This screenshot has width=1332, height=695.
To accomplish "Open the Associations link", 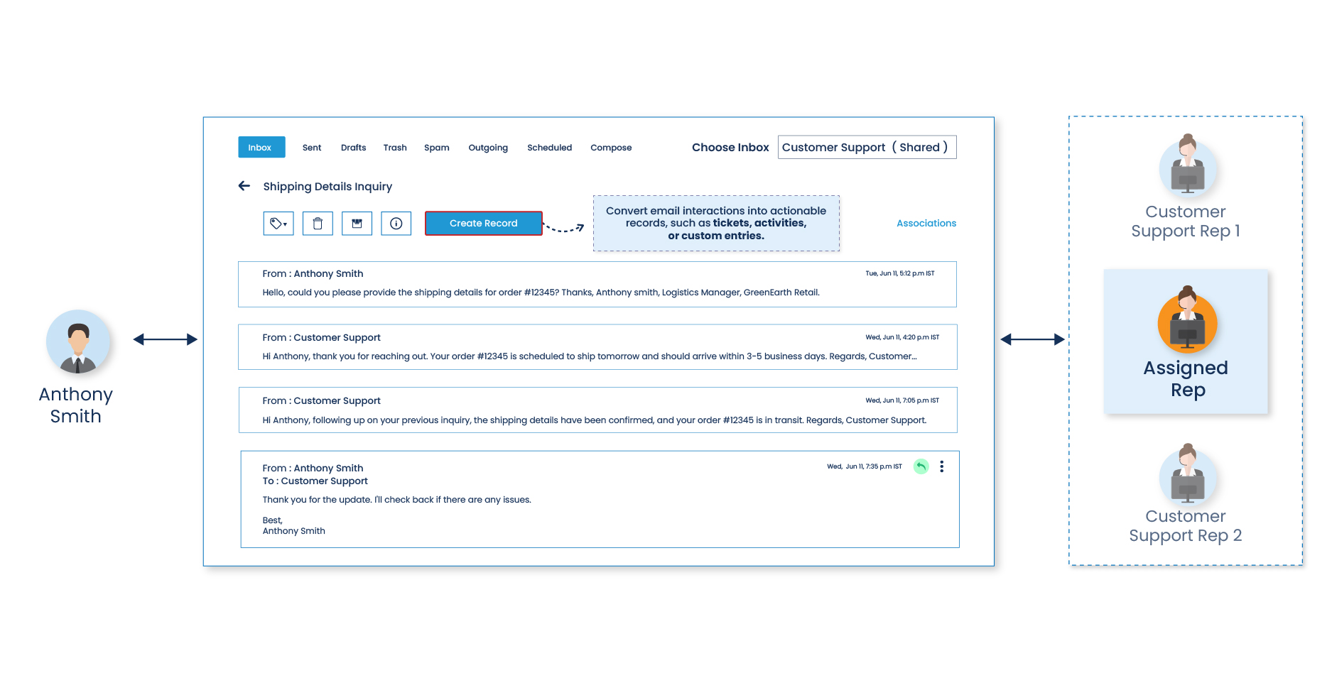I will tap(926, 223).
